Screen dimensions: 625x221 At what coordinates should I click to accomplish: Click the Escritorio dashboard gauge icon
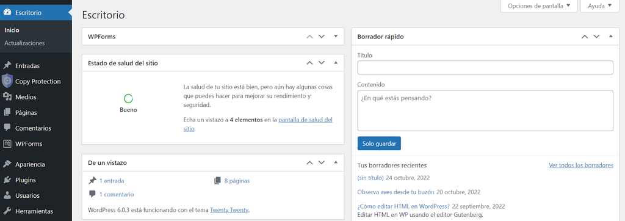7,13
